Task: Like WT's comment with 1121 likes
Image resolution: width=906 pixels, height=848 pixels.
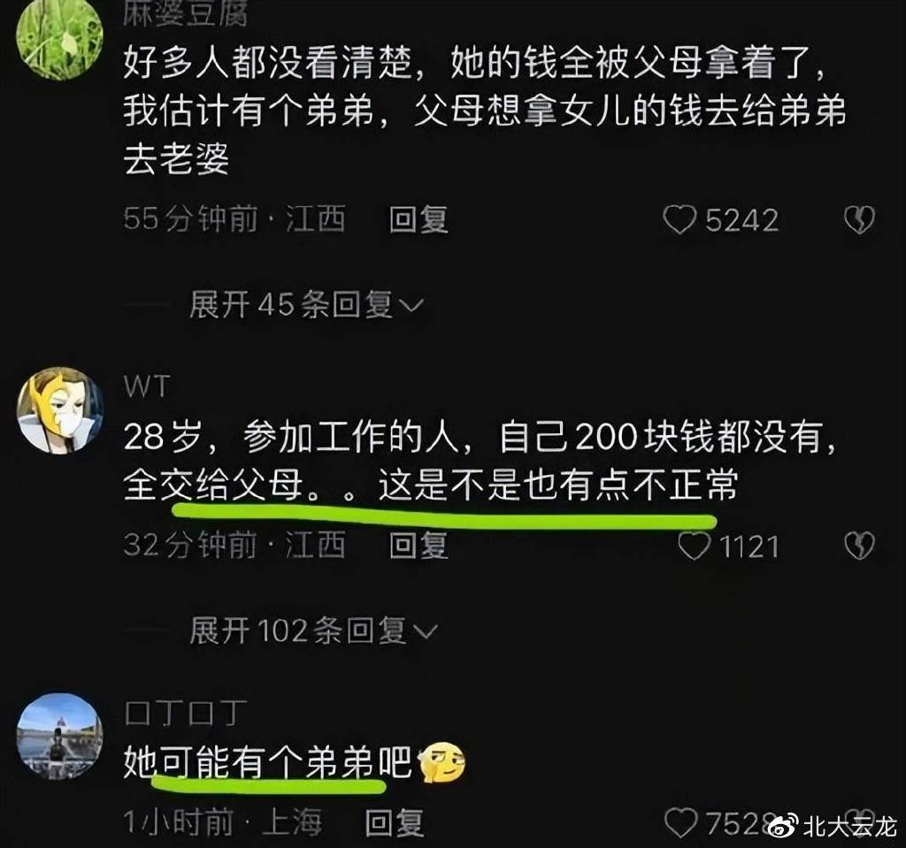Action: (694, 546)
